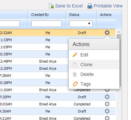
Task: Click the Save to Excel icon
Action: click(x=51, y=6)
